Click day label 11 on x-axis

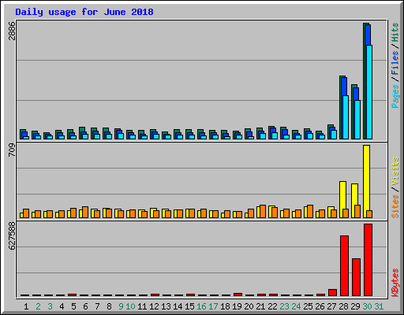tap(142, 306)
